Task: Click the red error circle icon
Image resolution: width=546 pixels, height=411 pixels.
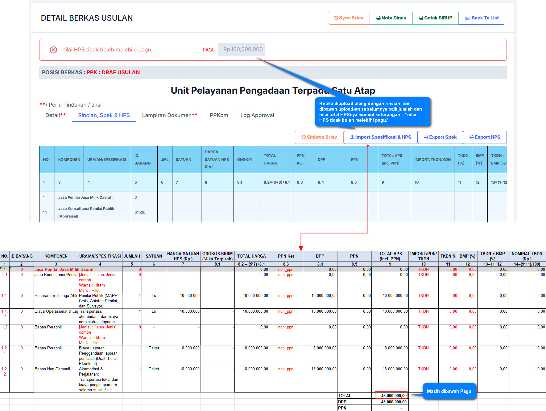Action: pyautogui.click(x=53, y=50)
